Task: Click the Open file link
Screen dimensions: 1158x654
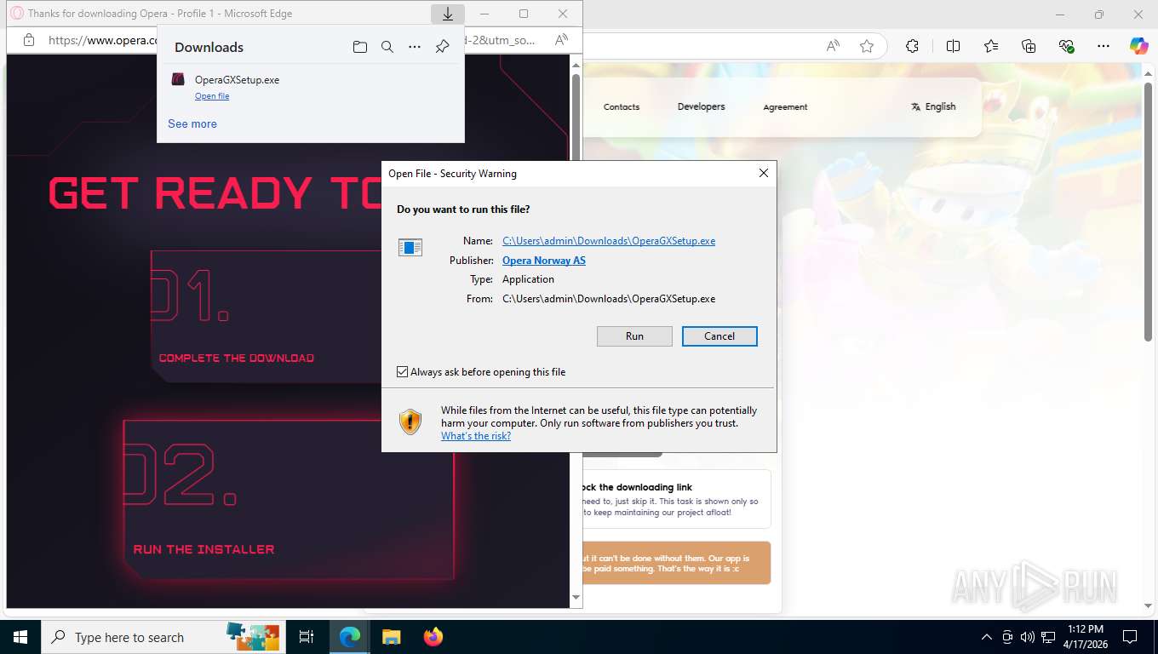Action: 212,96
